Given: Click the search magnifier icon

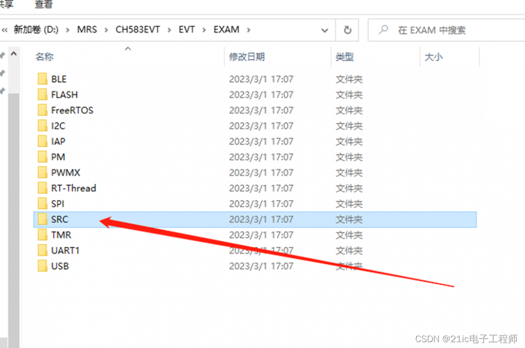Looking at the screenshot, I should (x=384, y=30).
